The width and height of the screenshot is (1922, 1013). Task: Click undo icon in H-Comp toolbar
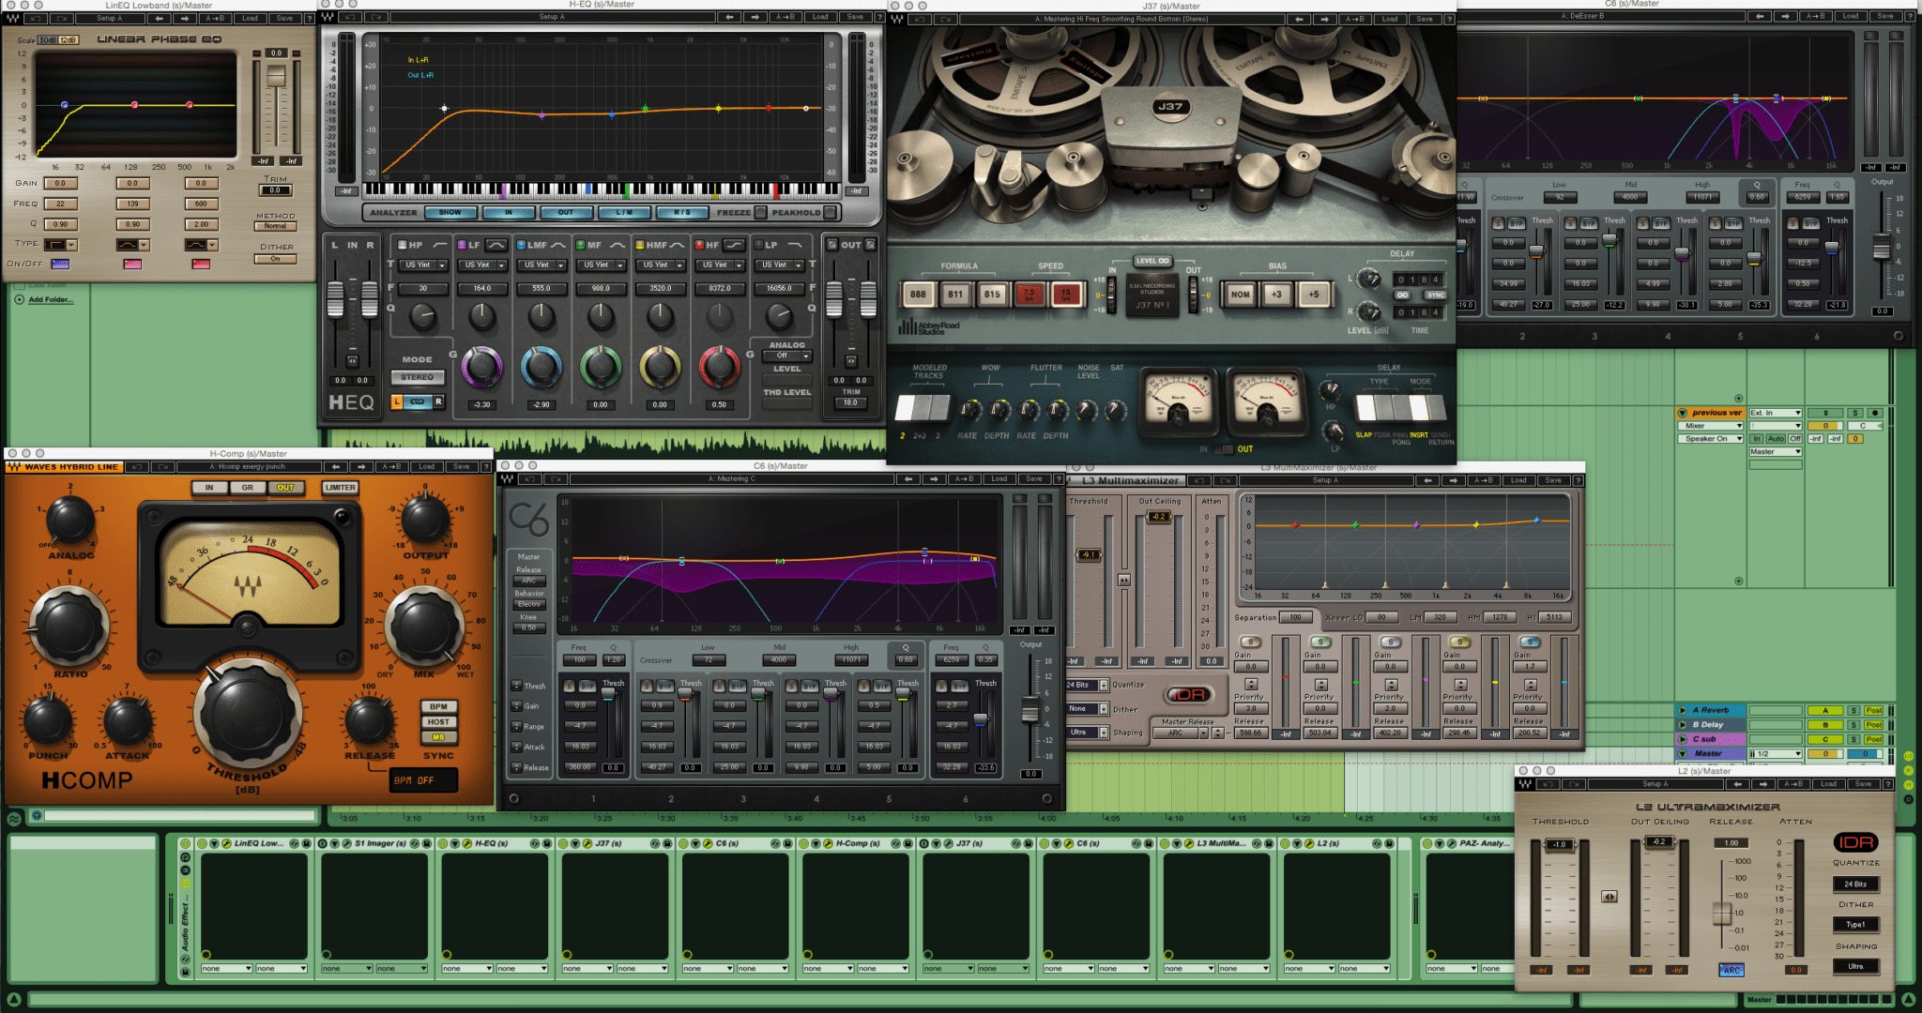[137, 466]
